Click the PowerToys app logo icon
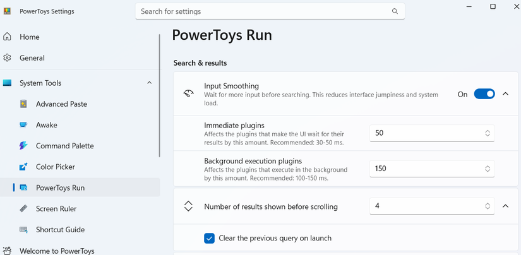The height and width of the screenshot is (255, 521). (7, 11)
